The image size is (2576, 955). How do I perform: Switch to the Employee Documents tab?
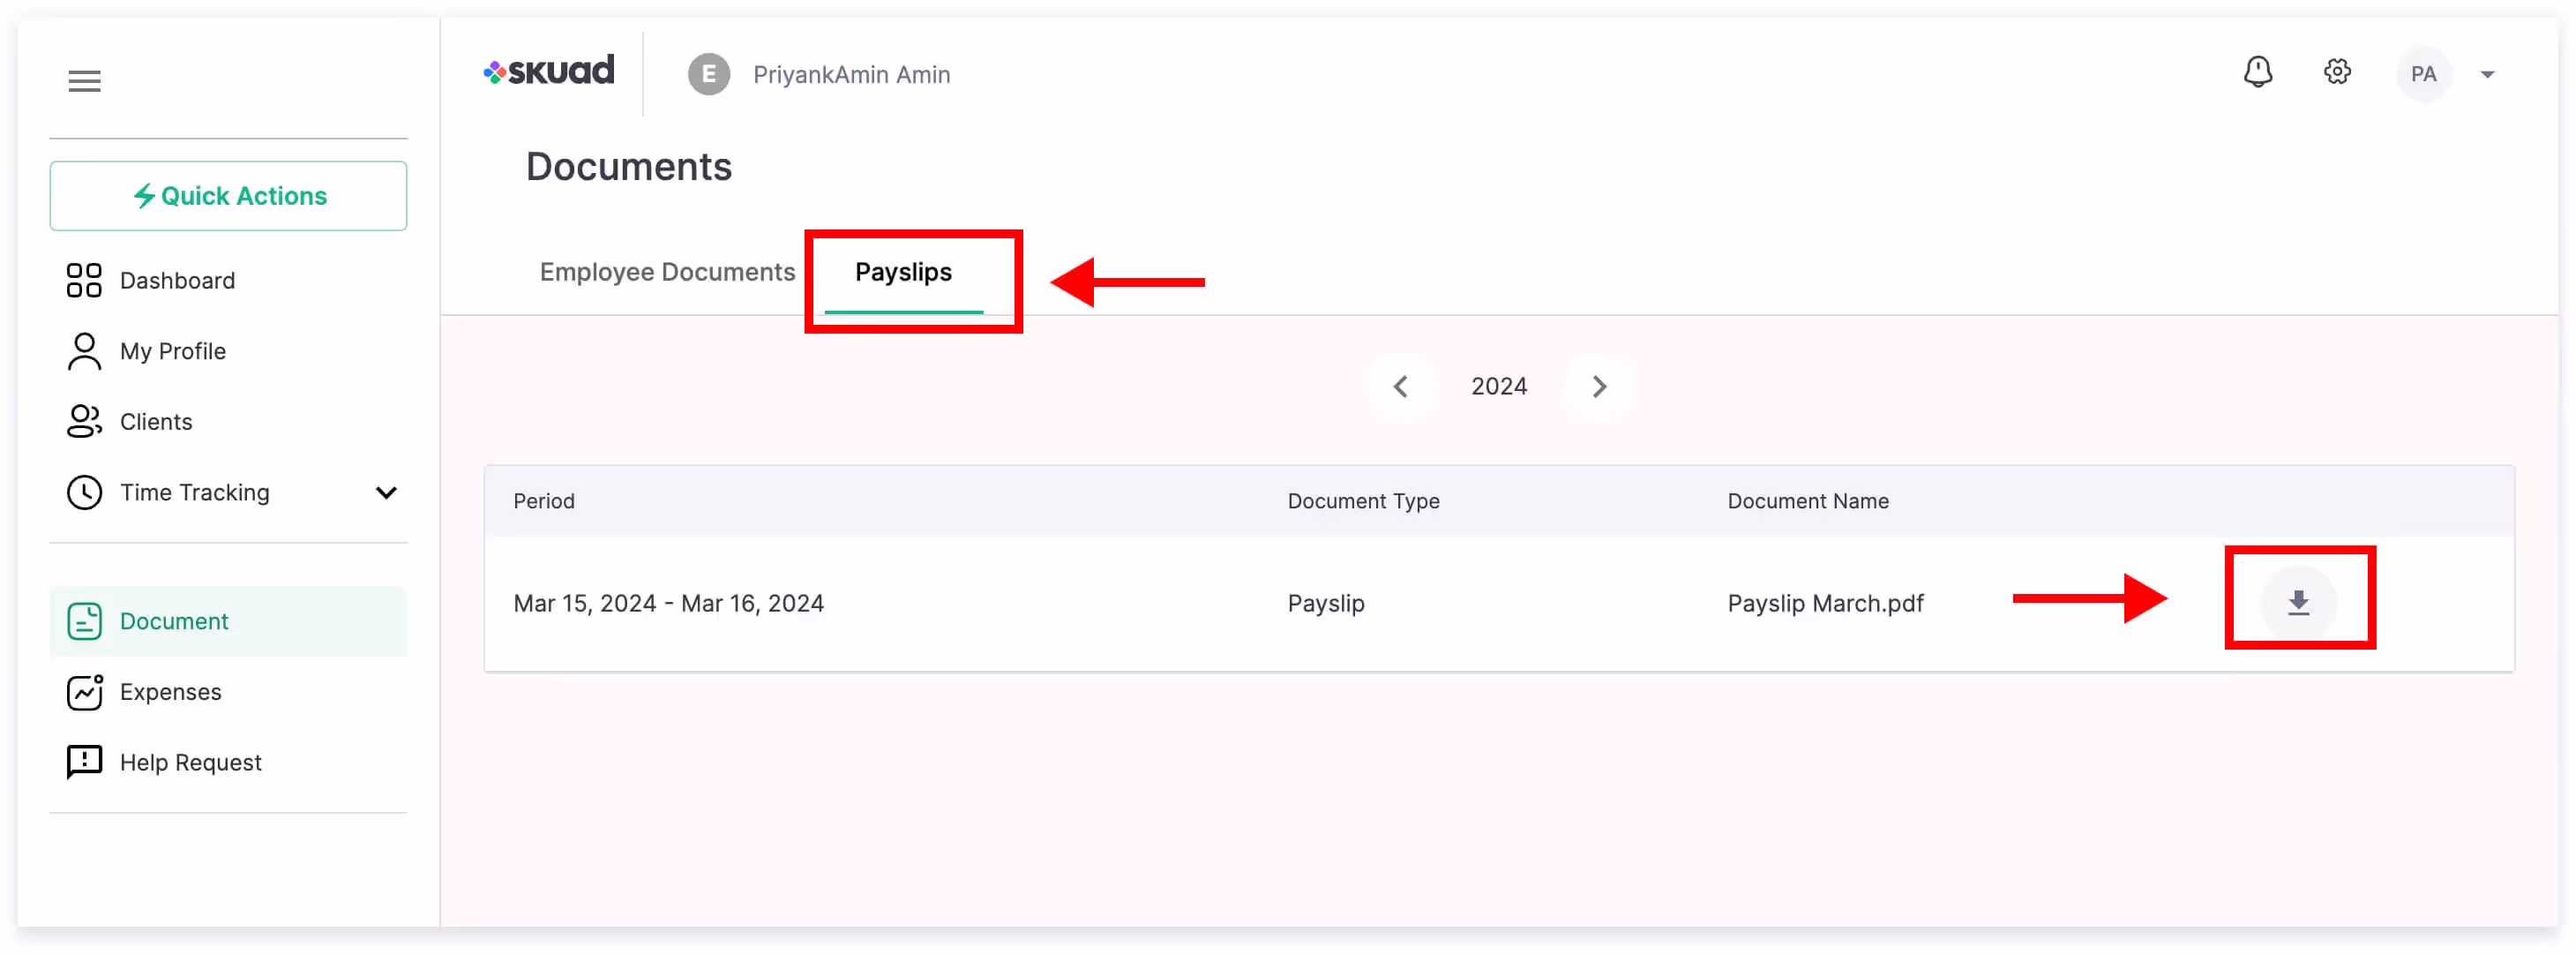point(667,272)
